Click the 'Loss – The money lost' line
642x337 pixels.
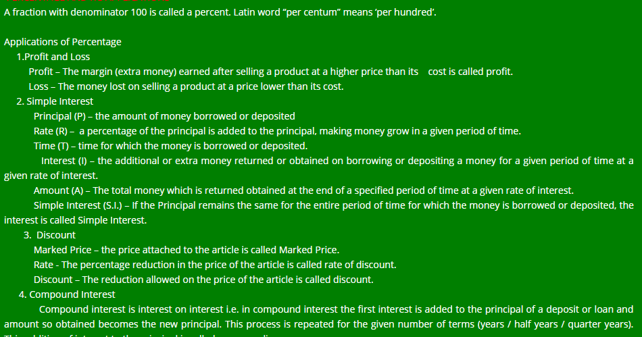tap(186, 86)
